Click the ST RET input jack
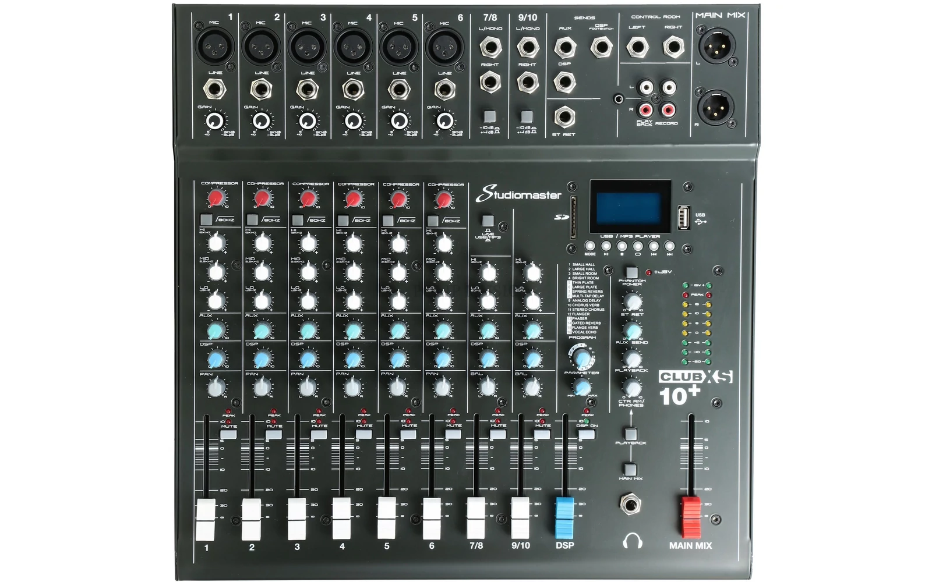Screen dimensions: 932x582 [564, 116]
